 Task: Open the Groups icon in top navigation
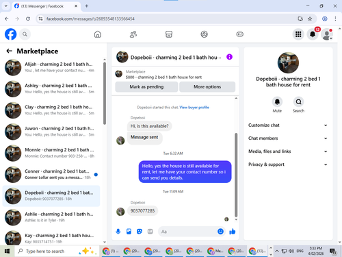[x=204, y=34]
